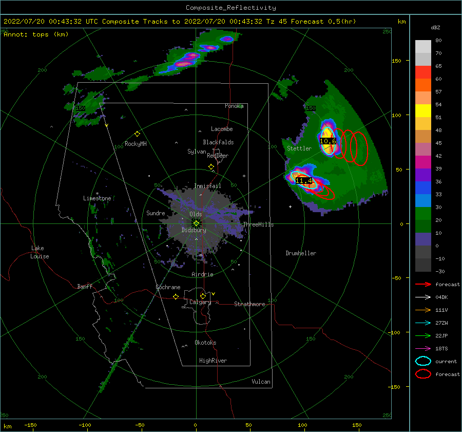Click the radar site marker at map center
The height and width of the screenshot is (432, 462).
(x=196, y=223)
